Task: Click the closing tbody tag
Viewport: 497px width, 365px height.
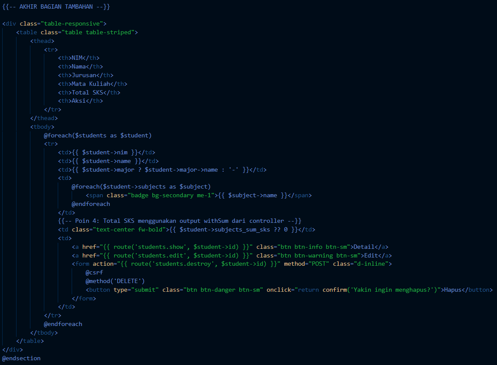Action: click(44, 333)
